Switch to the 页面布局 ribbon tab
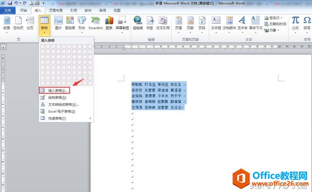The height and width of the screenshot is (192, 312). click(x=56, y=10)
